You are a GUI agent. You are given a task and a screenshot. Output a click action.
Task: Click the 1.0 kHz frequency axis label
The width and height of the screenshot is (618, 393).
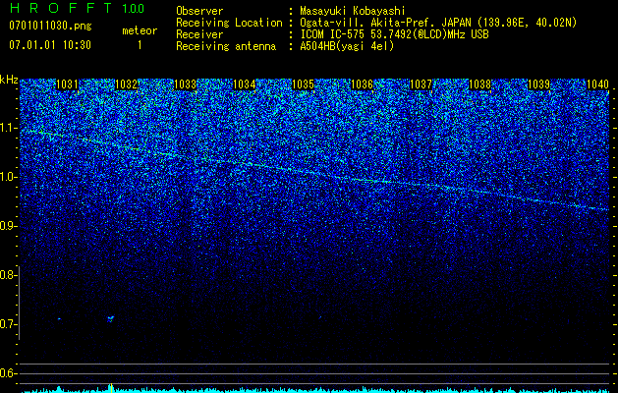coord(8,177)
